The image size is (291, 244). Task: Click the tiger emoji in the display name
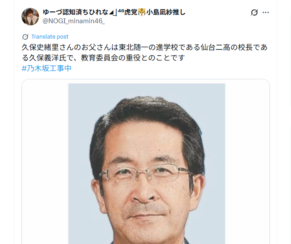coord(142,12)
